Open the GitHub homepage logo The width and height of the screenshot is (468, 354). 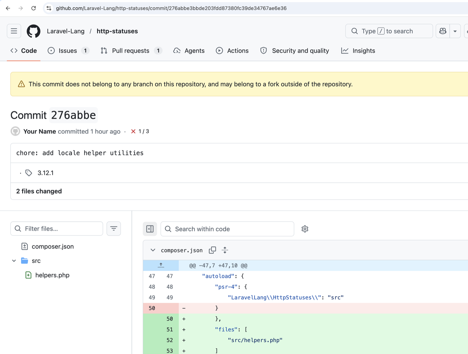point(33,31)
